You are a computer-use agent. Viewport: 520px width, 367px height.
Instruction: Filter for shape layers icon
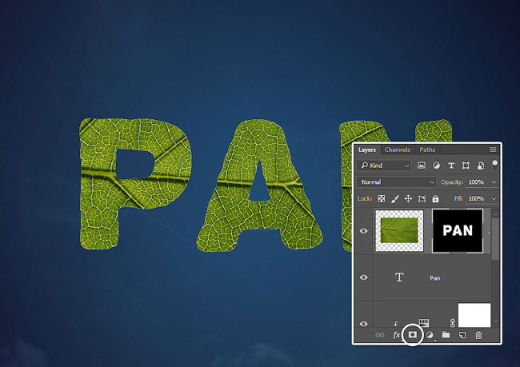[466, 166]
